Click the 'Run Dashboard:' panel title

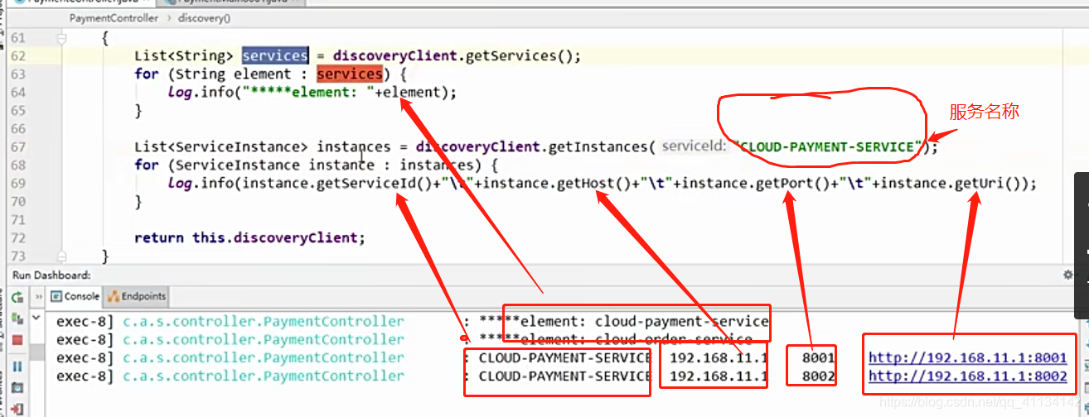coord(51,276)
